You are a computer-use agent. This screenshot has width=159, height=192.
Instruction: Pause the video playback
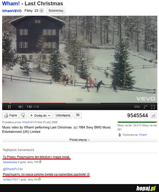click(9, 107)
